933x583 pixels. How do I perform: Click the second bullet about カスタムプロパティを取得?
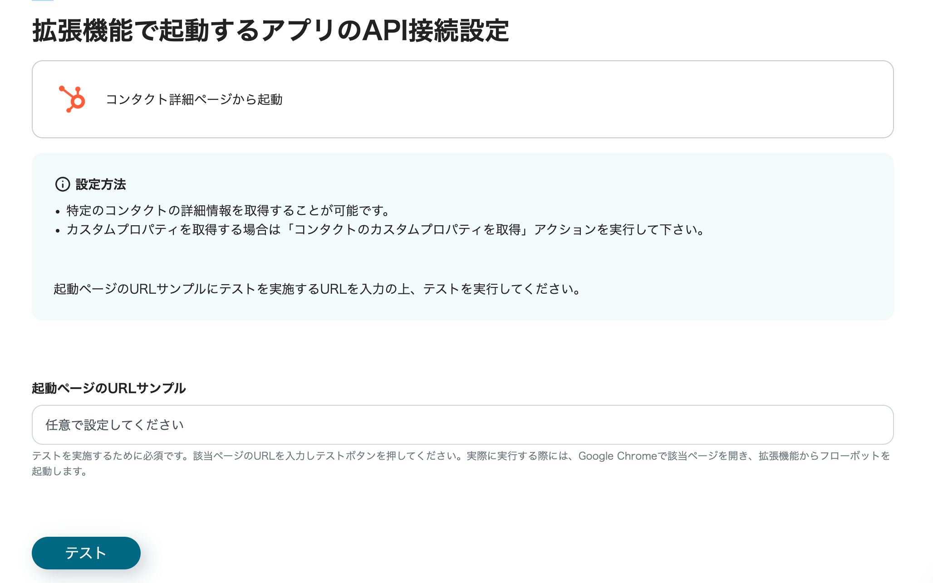[386, 230]
